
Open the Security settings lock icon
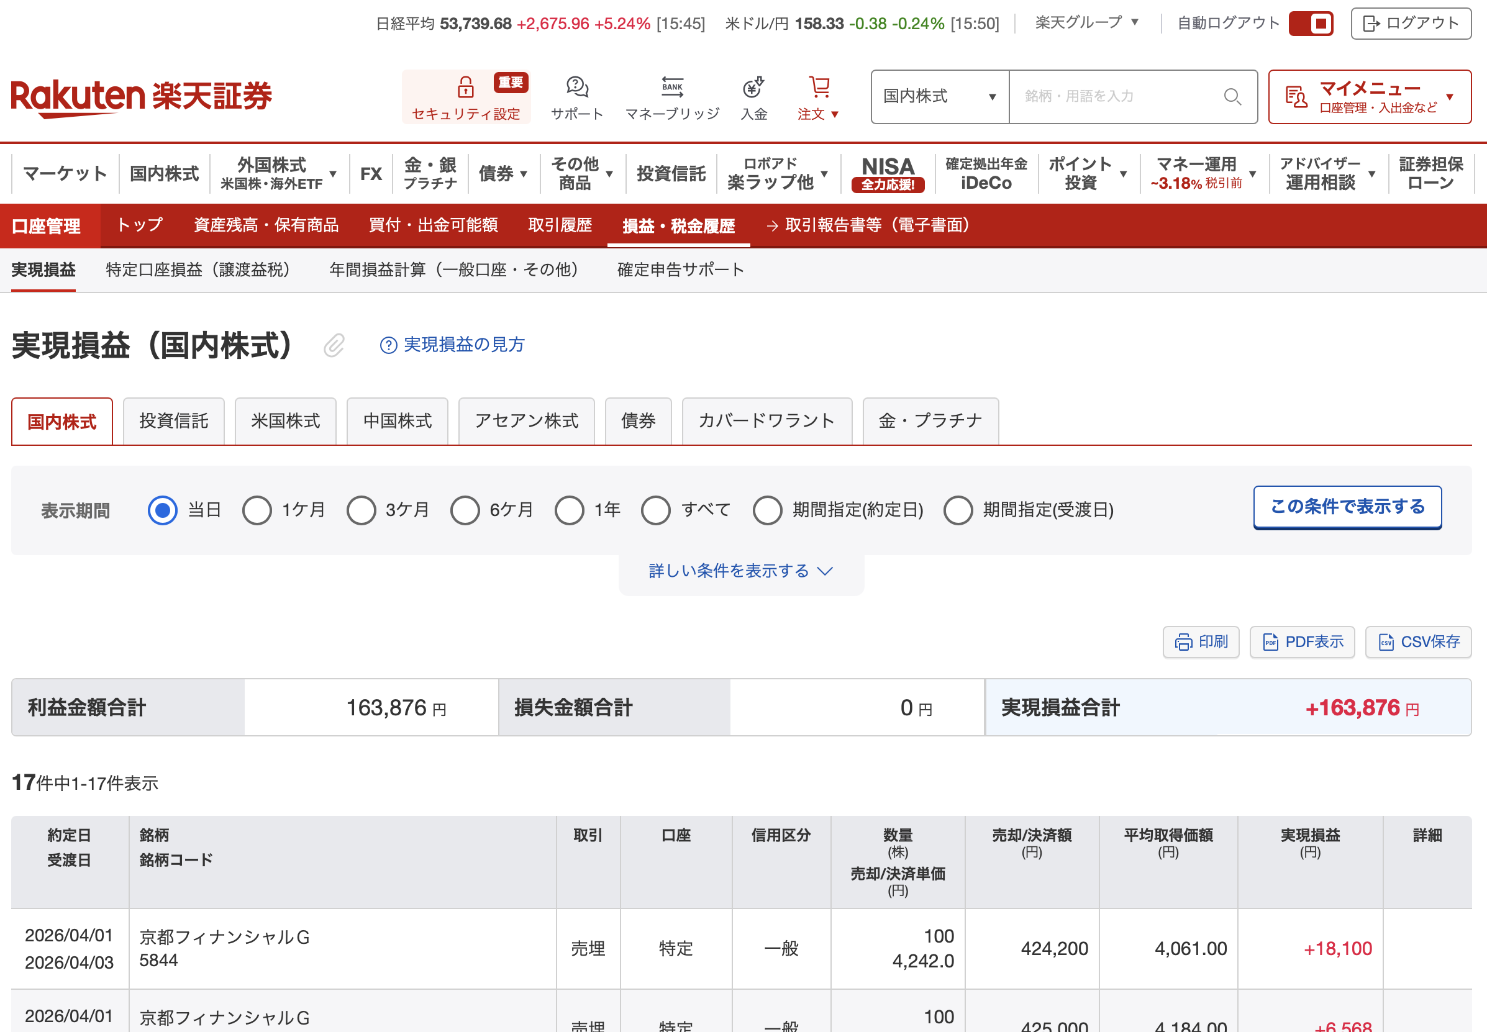click(465, 87)
